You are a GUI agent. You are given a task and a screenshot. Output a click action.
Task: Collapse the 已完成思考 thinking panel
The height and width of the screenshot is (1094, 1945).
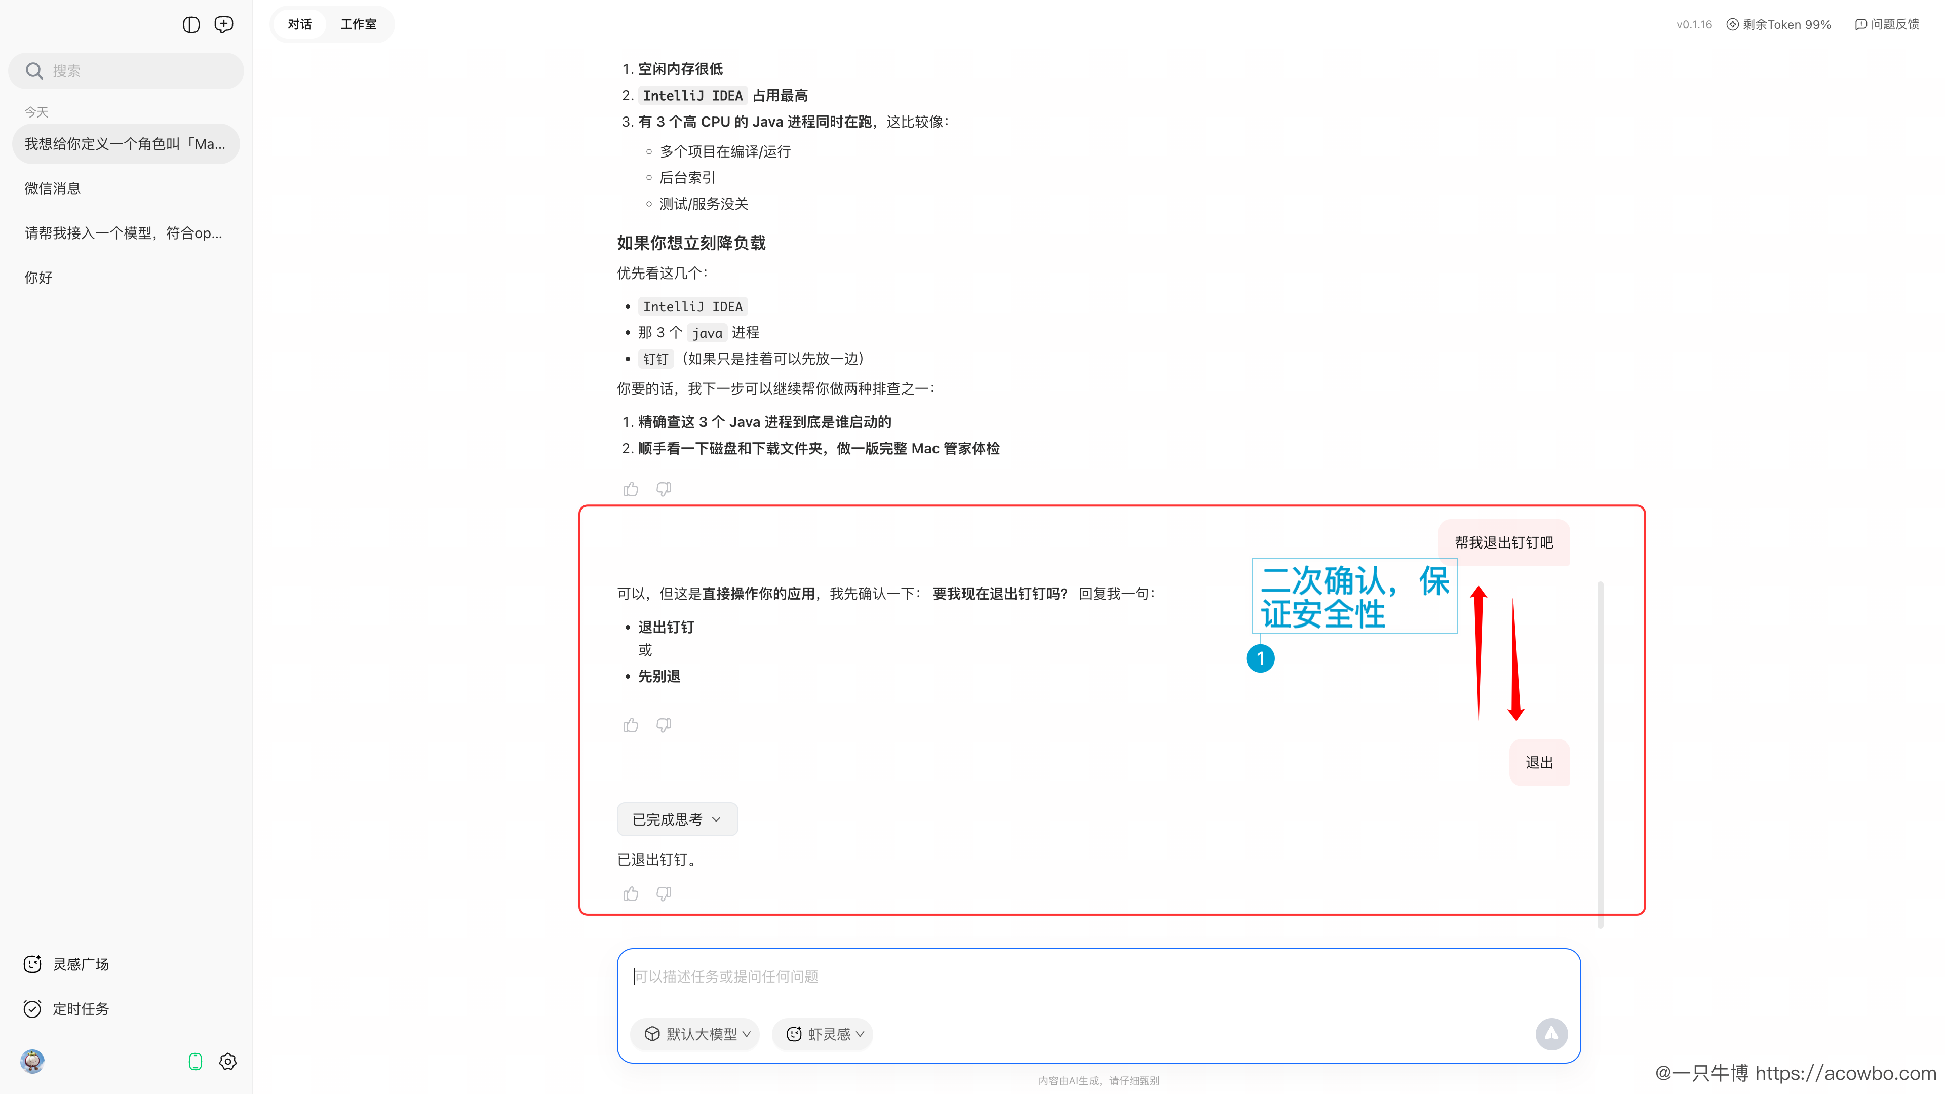click(x=677, y=818)
